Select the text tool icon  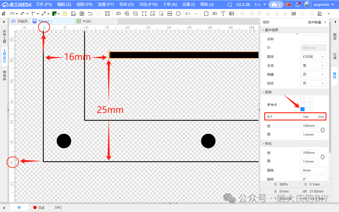[223, 14]
